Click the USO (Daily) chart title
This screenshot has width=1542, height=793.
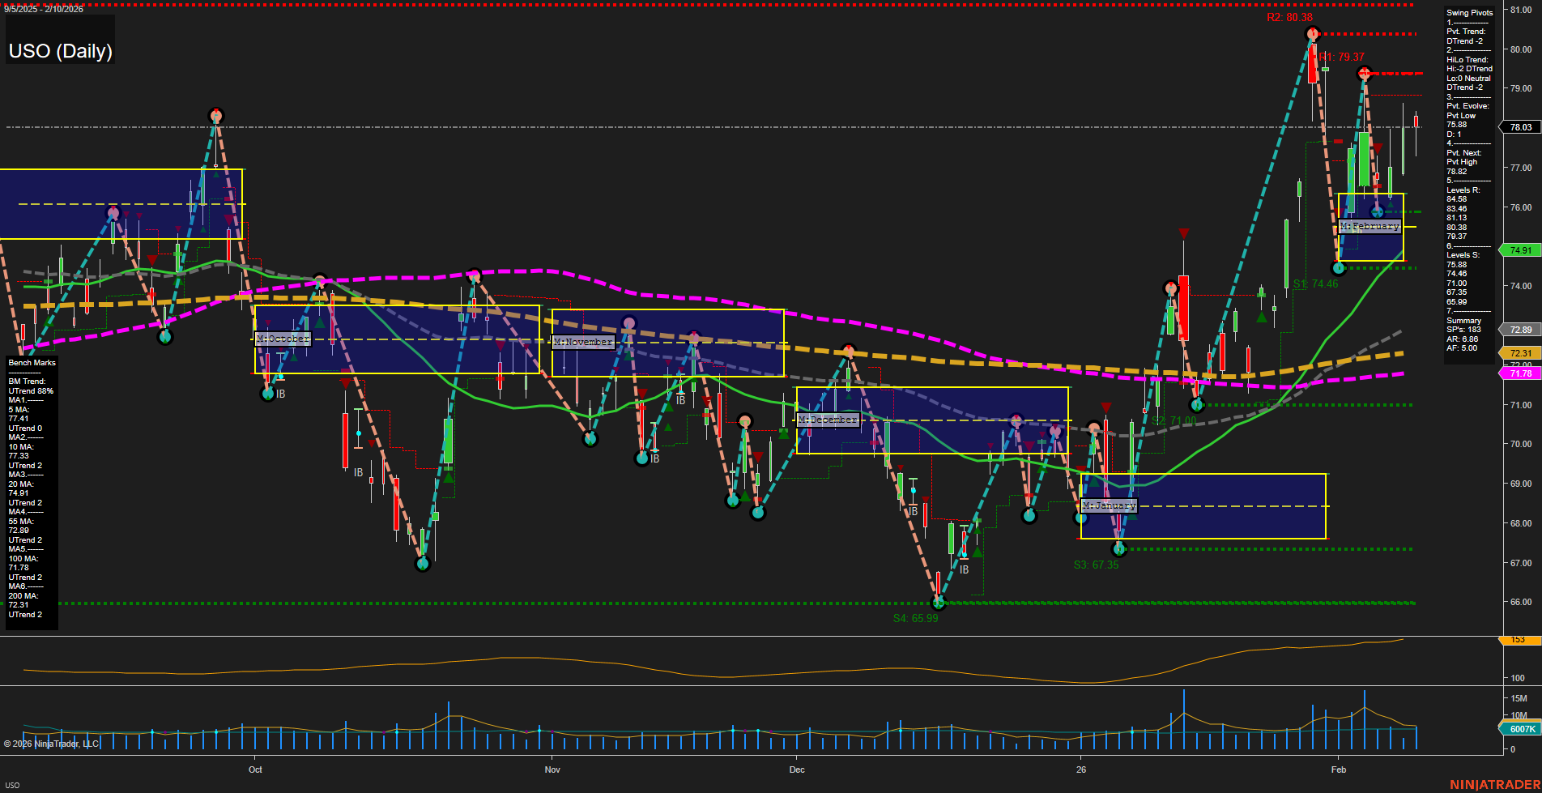60,51
